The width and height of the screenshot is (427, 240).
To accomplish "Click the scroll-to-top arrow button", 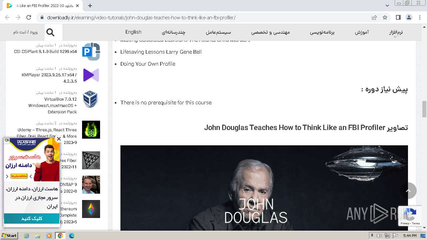I will click(408, 191).
